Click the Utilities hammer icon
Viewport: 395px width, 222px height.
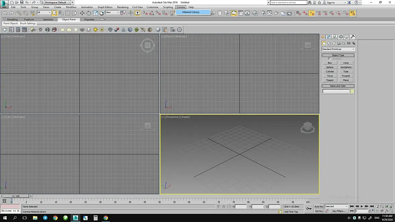coord(353,37)
